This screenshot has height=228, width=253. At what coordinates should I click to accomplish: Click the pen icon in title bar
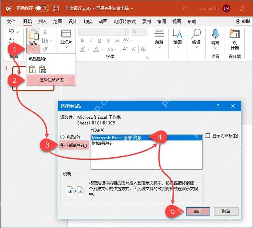[x=242, y=8]
